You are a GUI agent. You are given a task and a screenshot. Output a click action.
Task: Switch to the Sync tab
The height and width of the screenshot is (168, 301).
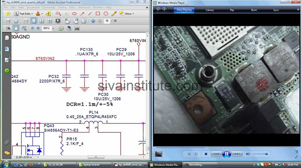276,10
